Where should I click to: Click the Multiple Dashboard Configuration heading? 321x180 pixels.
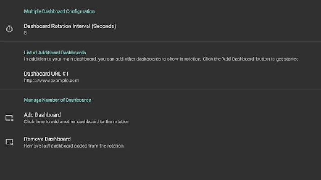pyautogui.click(x=59, y=11)
